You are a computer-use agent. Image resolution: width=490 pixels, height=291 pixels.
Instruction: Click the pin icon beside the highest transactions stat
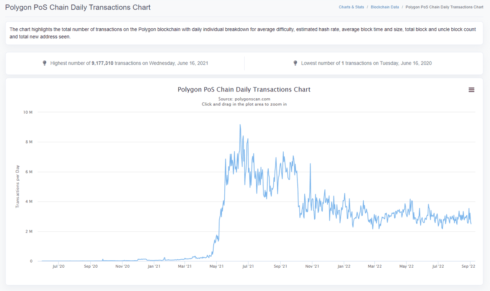point(45,63)
